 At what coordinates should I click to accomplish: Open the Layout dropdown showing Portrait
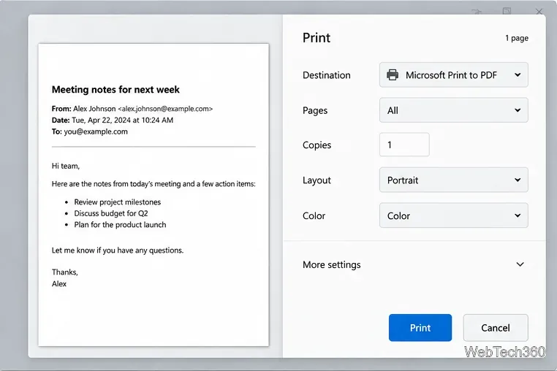(454, 180)
